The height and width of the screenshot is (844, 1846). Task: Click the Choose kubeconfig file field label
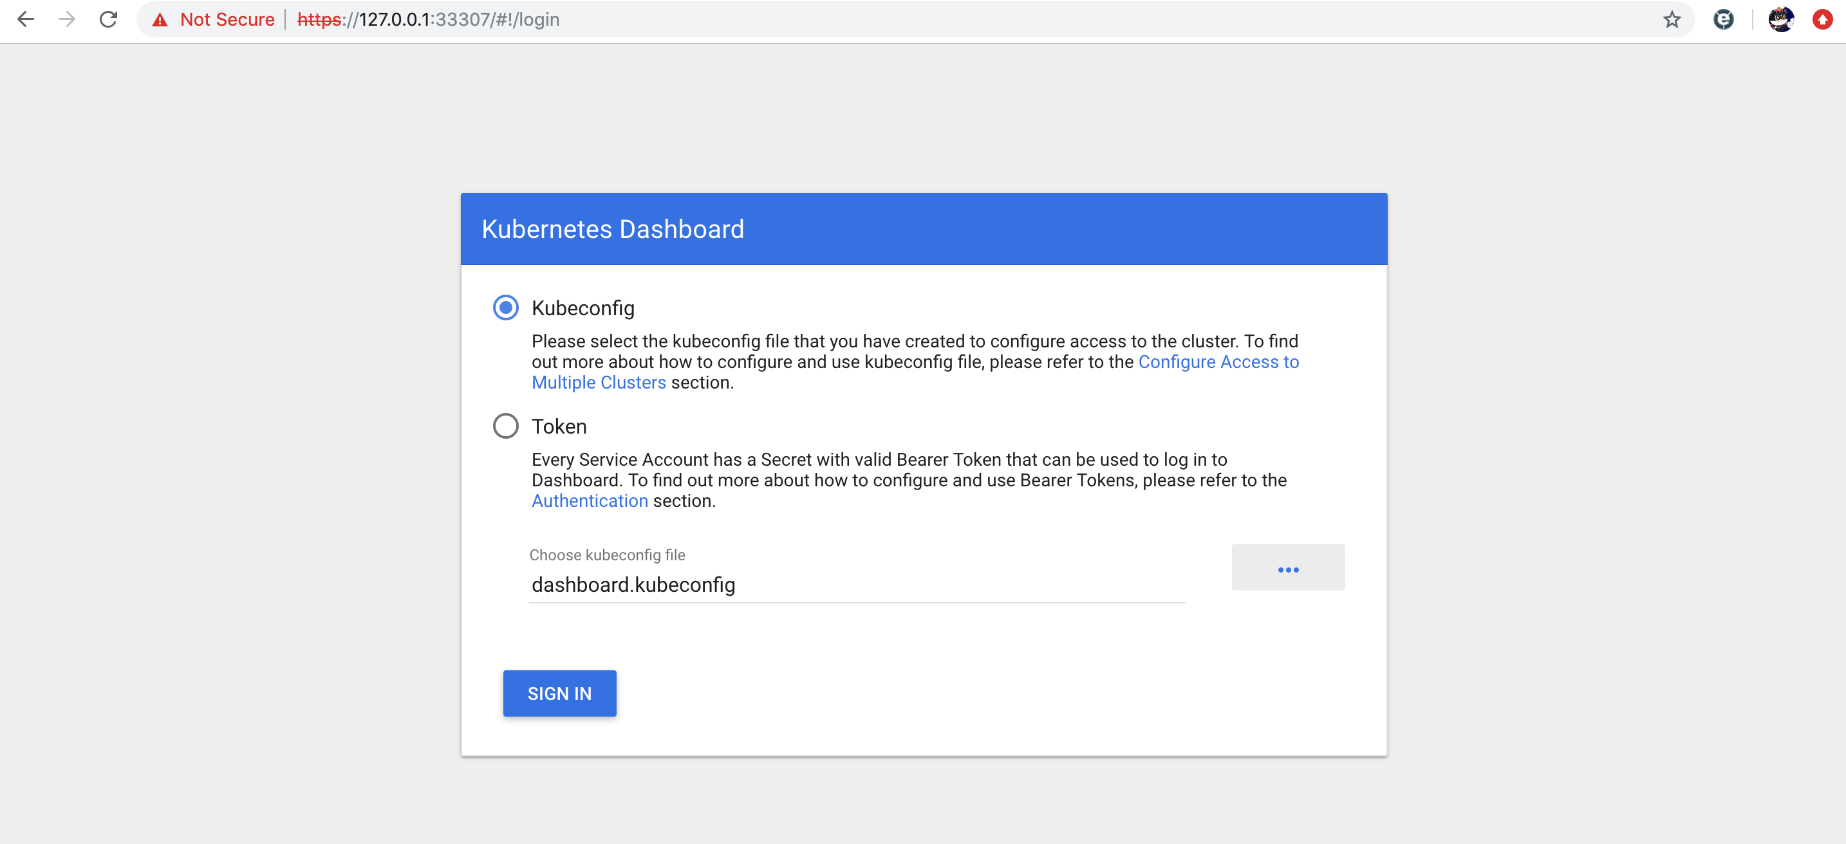point(606,555)
